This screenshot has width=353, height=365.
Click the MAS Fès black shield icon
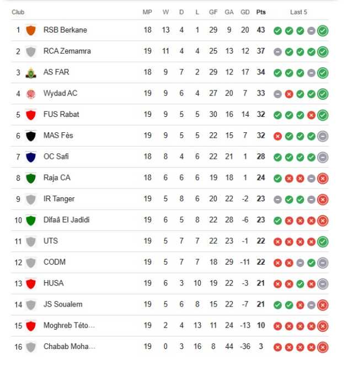tap(31, 136)
